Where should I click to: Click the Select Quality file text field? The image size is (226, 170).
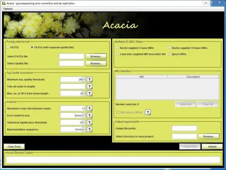tap(72, 63)
